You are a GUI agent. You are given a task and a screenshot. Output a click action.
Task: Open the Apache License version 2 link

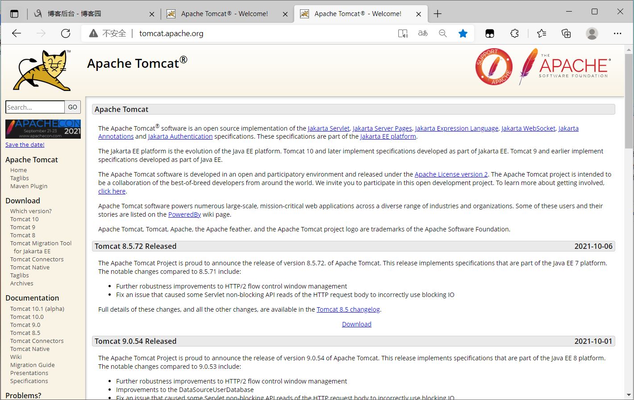point(451,174)
